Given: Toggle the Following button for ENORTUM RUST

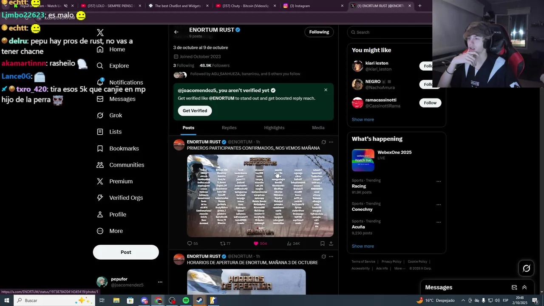Looking at the screenshot, I should point(319,32).
